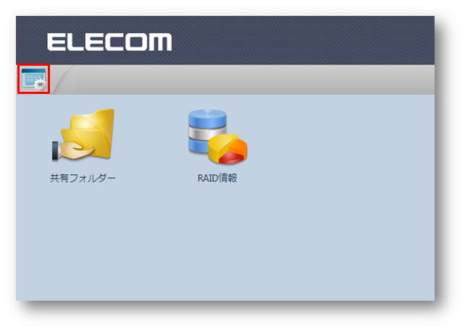Open the control panel icon in toolbar
The height and width of the screenshot is (331, 465).
pos(33,79)
